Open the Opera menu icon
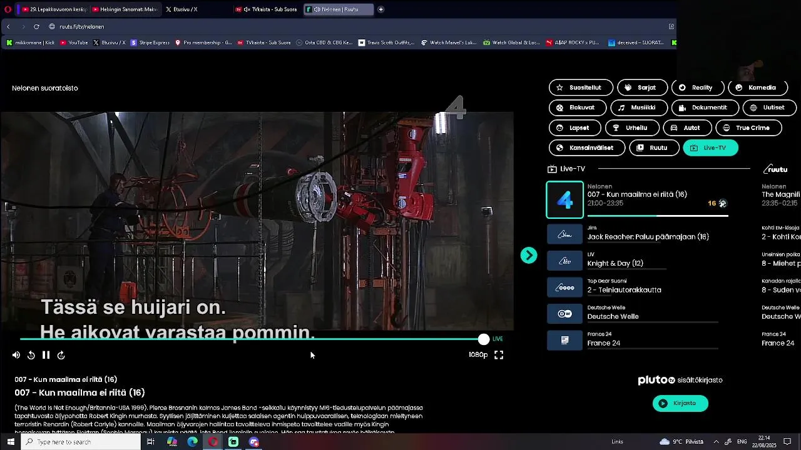Screen dimensions: 801x450 pyautogui.click(x=8, y=9)
